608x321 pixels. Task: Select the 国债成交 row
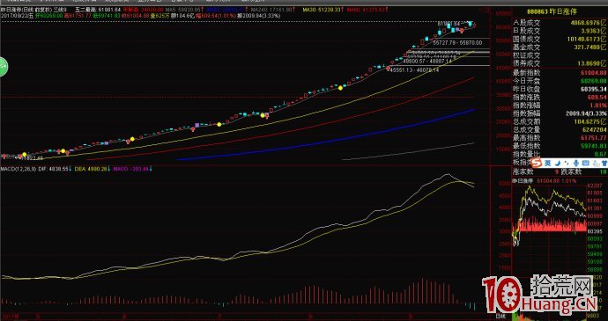(560, 39)
